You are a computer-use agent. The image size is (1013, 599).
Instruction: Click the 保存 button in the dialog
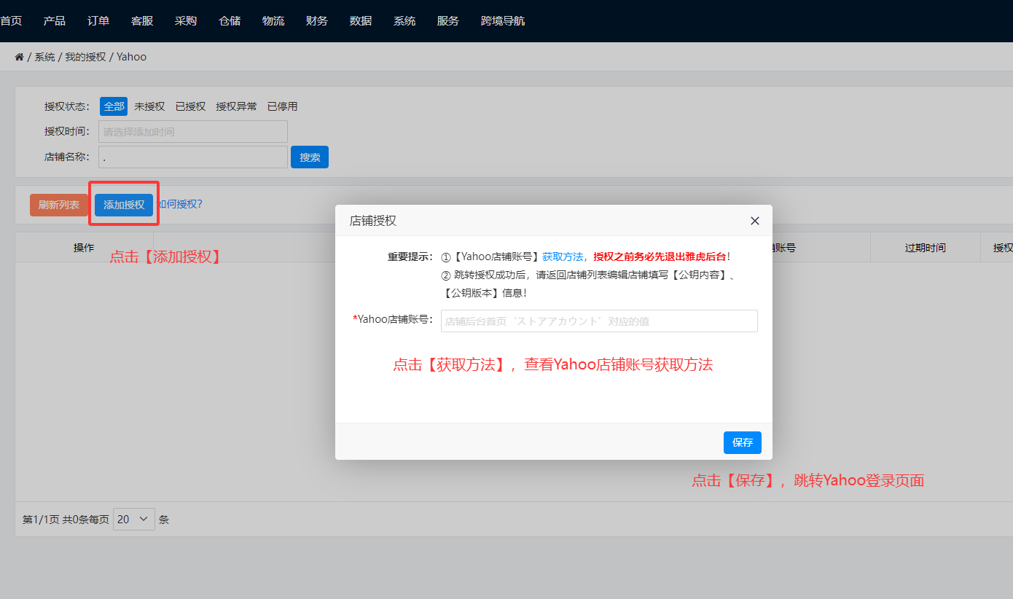click(x=743, y=442)
